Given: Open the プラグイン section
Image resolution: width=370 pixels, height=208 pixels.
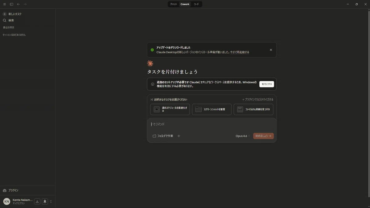Looking at the screenshot, I should click(11, 190).
